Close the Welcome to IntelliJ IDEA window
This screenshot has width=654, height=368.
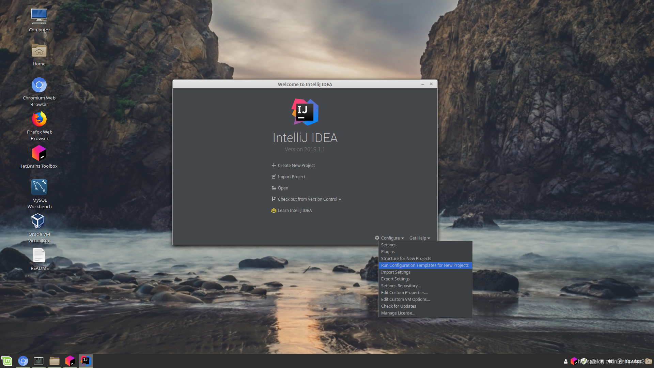[431, 84]
